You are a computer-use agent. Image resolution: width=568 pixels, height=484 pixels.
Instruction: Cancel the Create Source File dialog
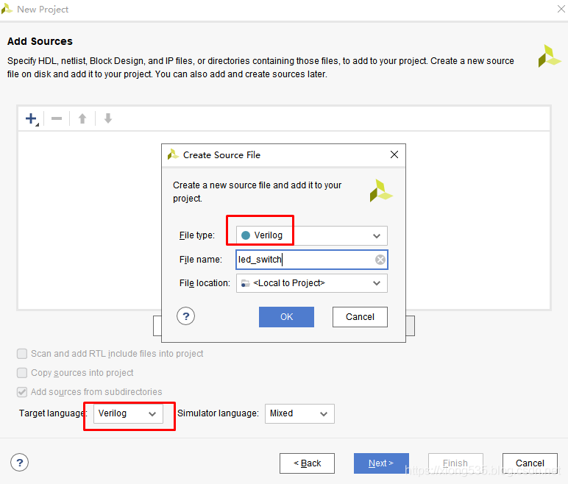360,317
